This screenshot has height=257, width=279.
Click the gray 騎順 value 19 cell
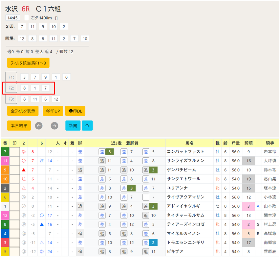coord(248,179)
